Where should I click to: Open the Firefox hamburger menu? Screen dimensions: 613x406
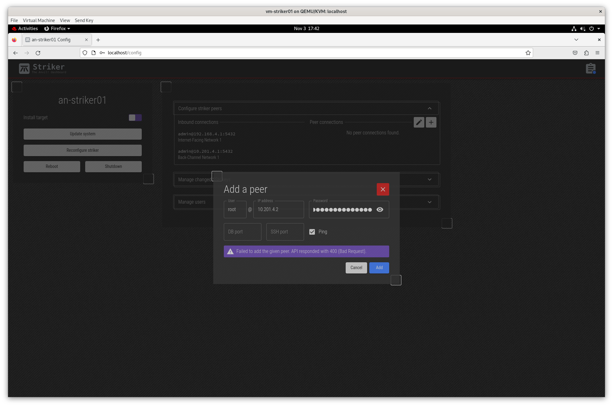pyautogui.click(x=597, y=53)
